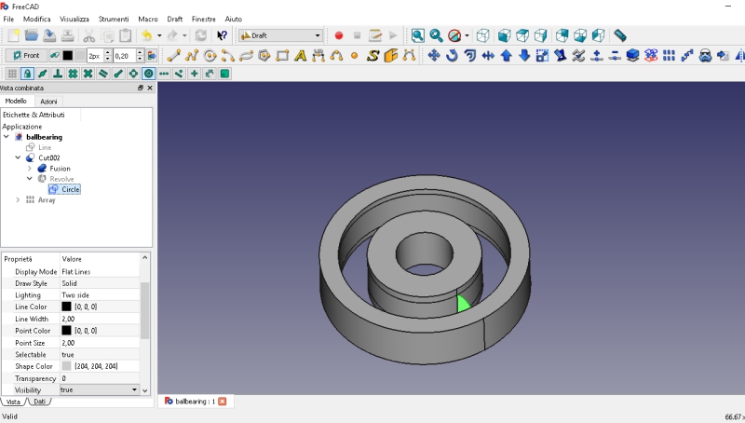Click the Front working plane button

(x=26, y=56)
